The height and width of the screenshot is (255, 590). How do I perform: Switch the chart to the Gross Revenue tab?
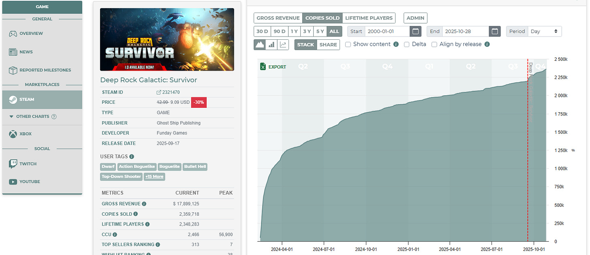[x=278, y=18]
